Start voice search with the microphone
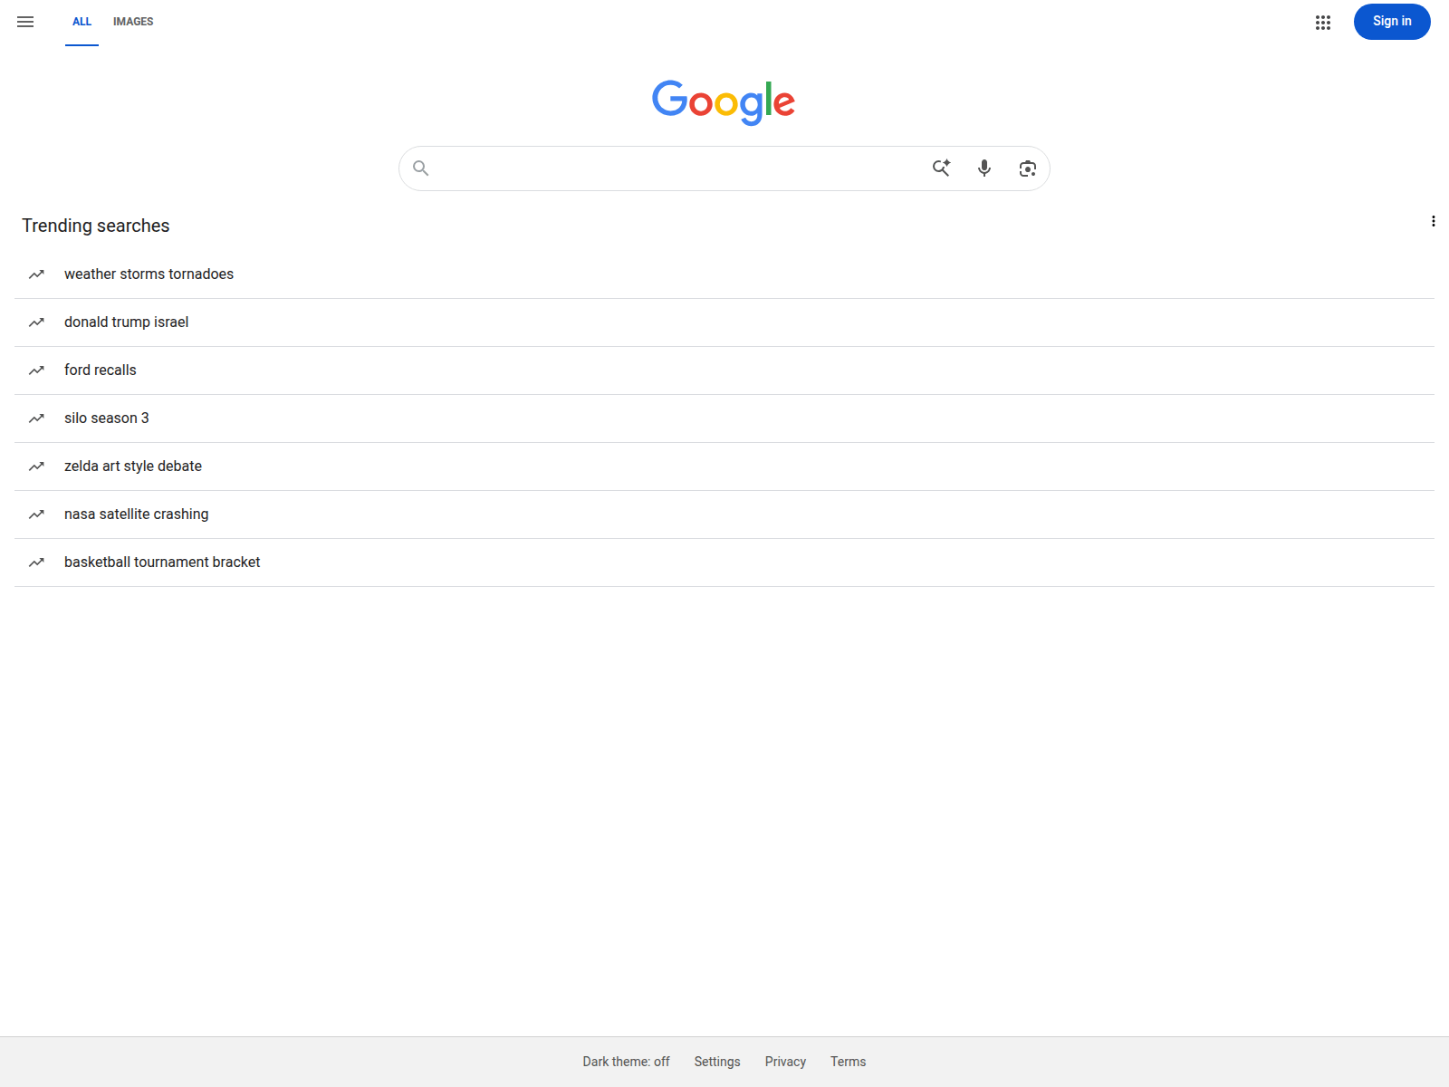 984,168
